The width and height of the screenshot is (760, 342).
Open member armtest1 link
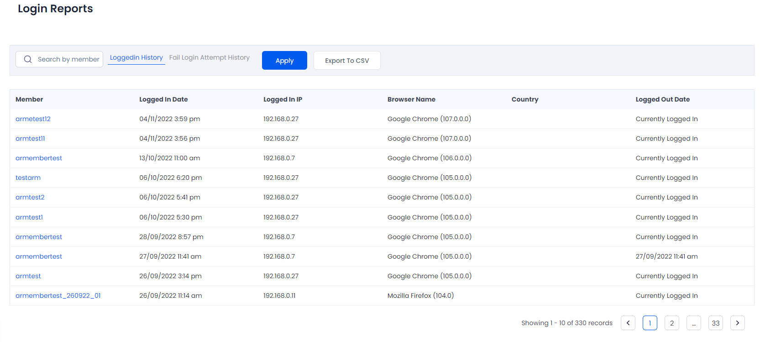[x=29, y=217]
